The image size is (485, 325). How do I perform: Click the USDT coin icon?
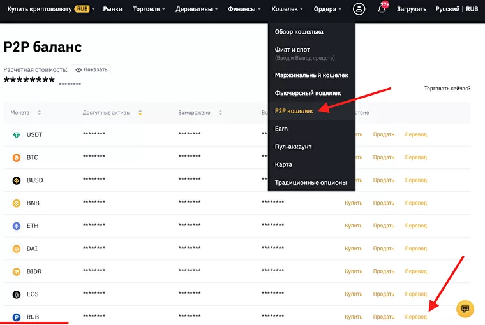coord(17,134)
